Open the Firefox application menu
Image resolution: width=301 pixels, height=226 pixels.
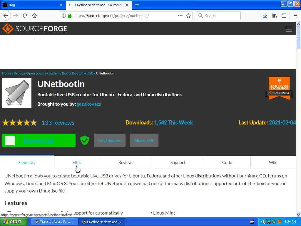tap(295, 16)
